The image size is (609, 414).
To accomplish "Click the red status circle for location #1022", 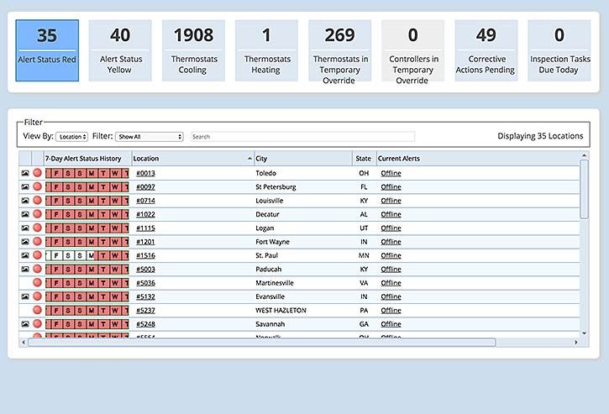I will click(37, 214).
